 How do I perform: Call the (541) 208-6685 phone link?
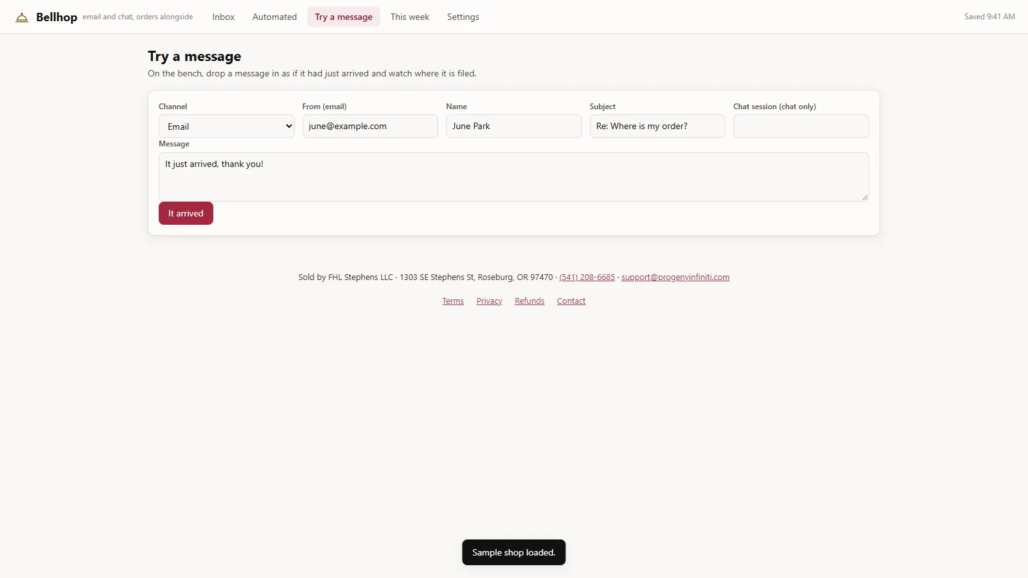(x=587, y=277)
